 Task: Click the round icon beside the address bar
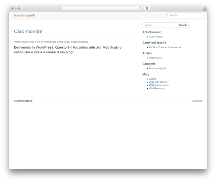coord(147,8)
